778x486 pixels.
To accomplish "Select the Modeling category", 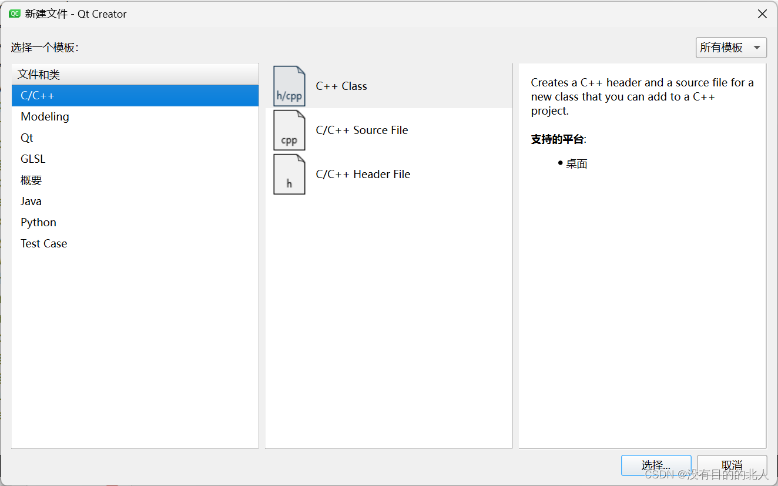I will [45, 116].
